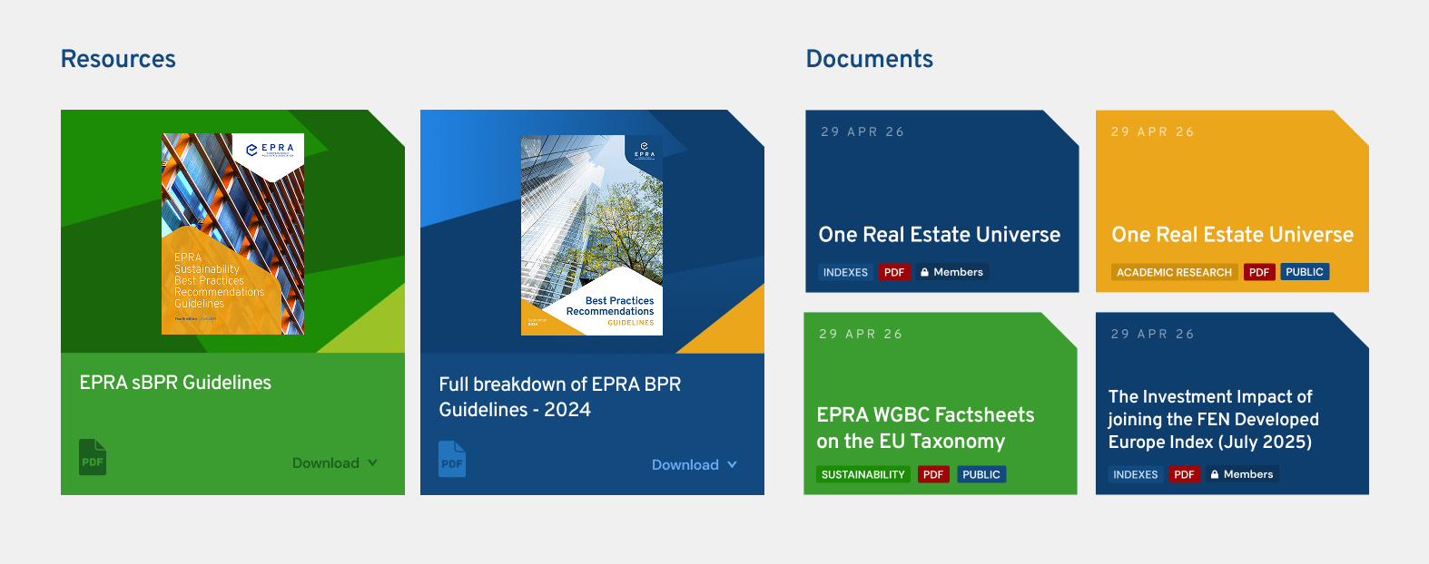The height and width of the screenshot is (564, 1429).
Task: Open EPRA Sustainability Best Practices cover thumbnail
Action: 232,234
